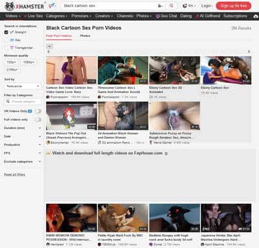Go to Live Sex in the navigation bar
The width and height of the screenshot is (259, 248).
pyautogui.click(x=34, y=16)
